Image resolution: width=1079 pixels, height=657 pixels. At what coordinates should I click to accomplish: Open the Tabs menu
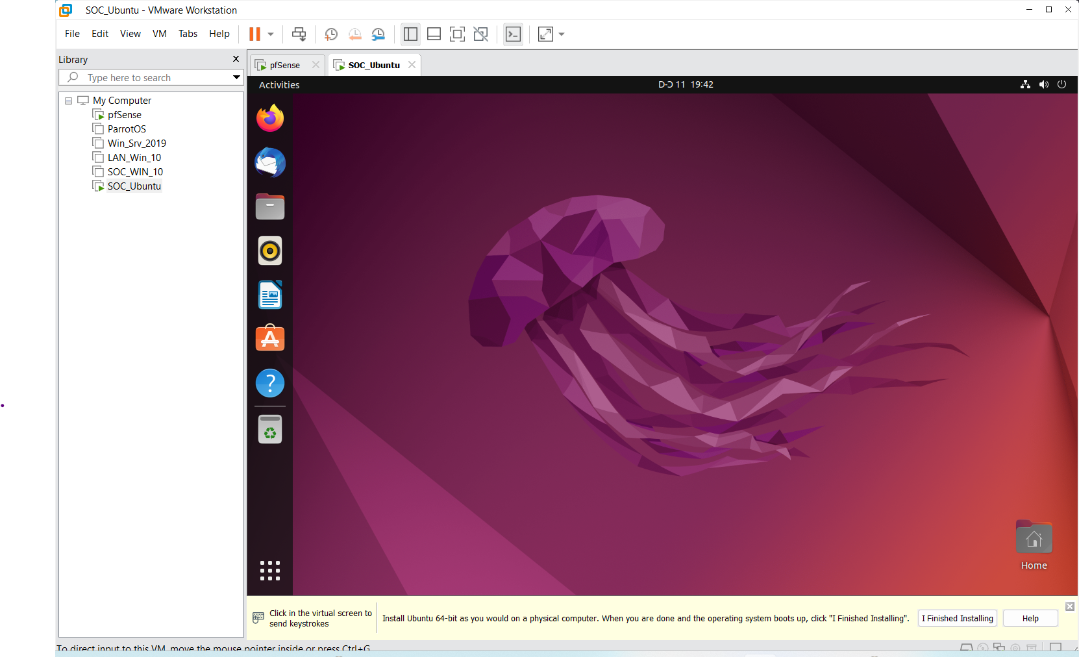188,34
